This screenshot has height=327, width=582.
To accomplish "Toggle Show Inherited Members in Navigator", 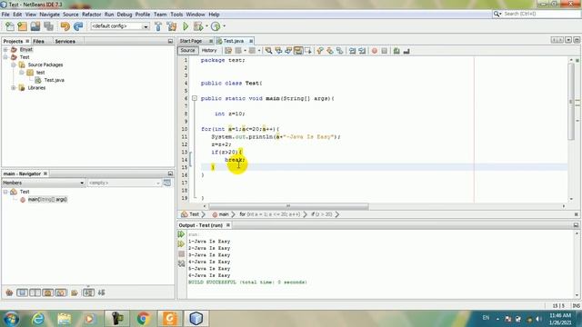I will [9, 292].
